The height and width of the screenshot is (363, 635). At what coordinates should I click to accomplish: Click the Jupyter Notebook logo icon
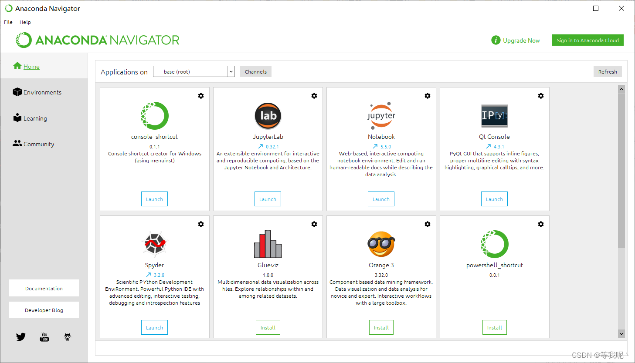click(x=381, y=116)
